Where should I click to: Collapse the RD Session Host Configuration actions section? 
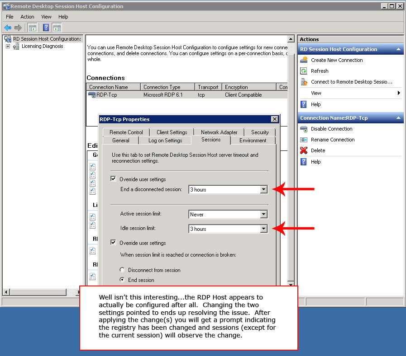pos(398,49)
